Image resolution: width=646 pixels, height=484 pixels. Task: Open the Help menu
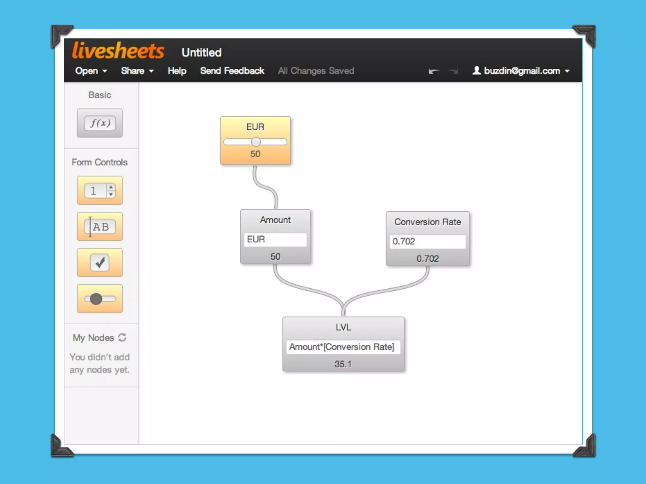pos(177,71)
